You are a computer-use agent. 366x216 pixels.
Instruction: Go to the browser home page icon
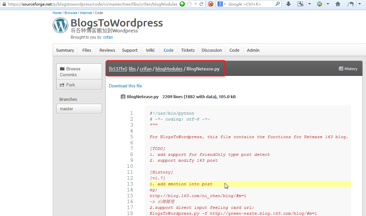click(338, 4)
